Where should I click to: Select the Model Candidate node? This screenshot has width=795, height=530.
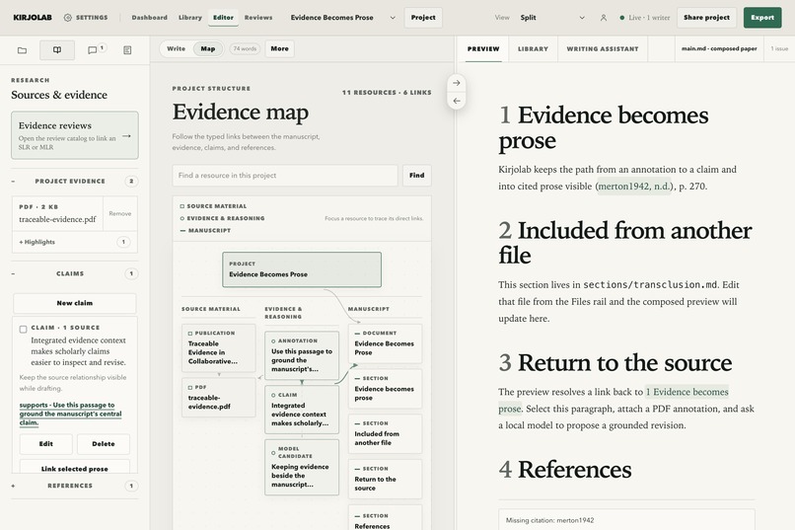(302, 467)
